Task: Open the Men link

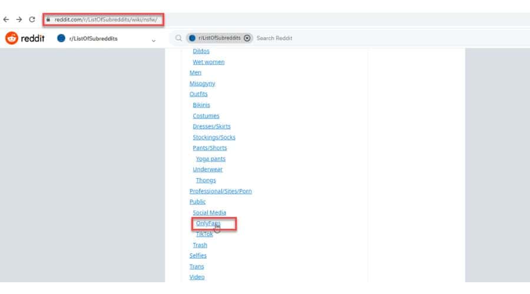Action: point(196,72)
